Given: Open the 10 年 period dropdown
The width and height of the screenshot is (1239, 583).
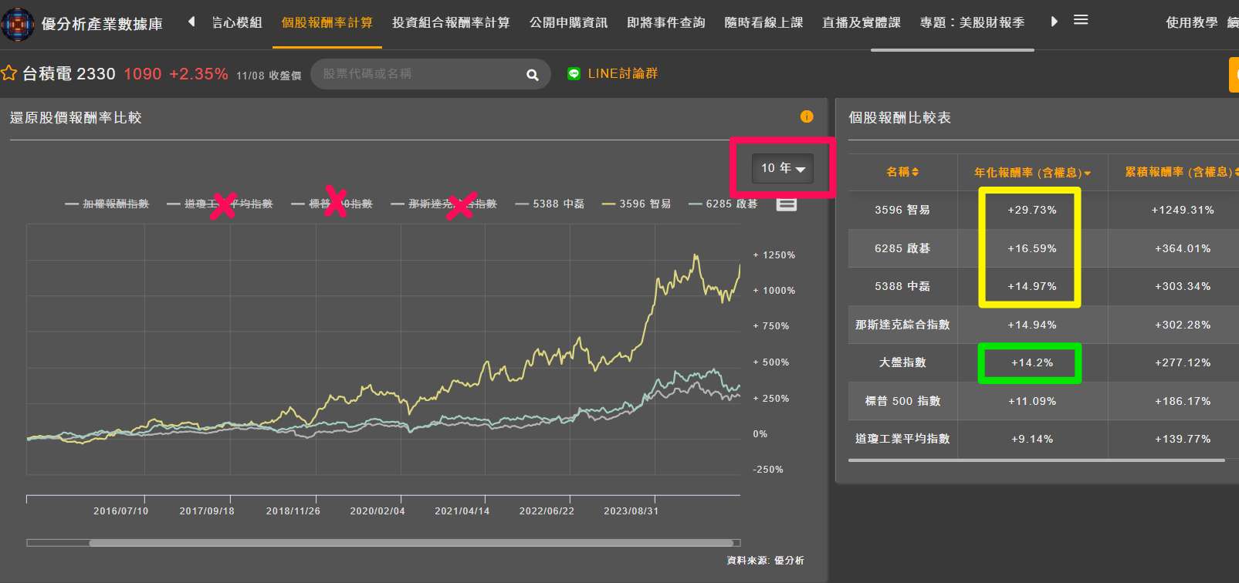Looking at the screenshot, I should point(783,168).
